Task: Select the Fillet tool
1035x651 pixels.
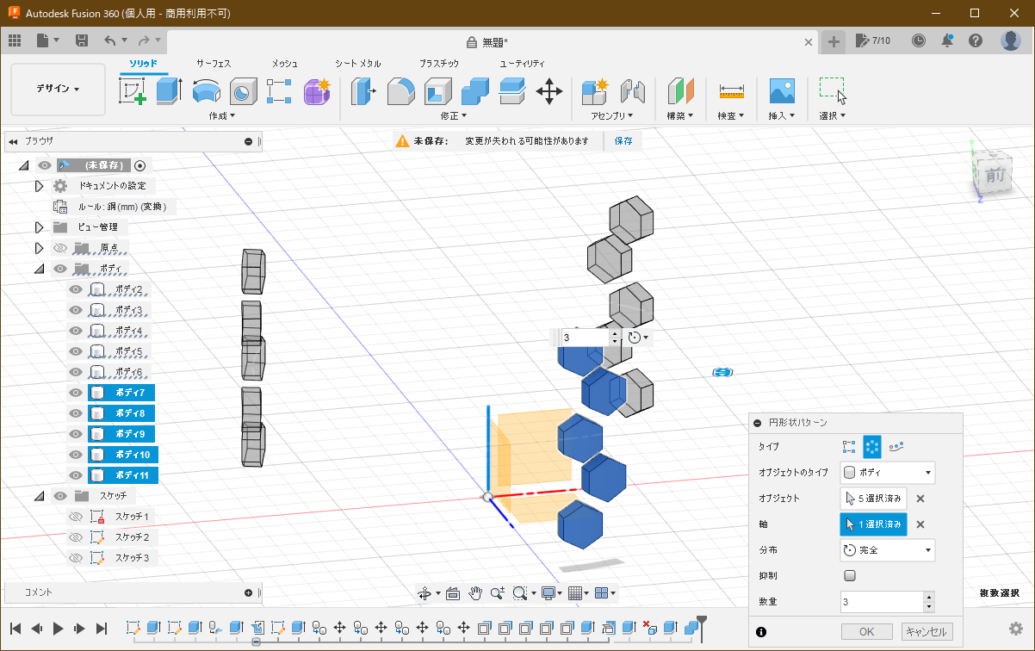Action: pos(401,90)
